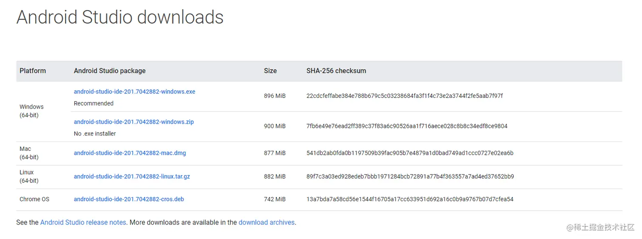Download the android-studio-ide windows.zip package

click(133, 122)
